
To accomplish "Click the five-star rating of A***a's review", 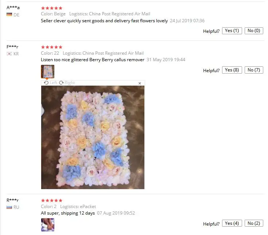I will coord(52,8).
